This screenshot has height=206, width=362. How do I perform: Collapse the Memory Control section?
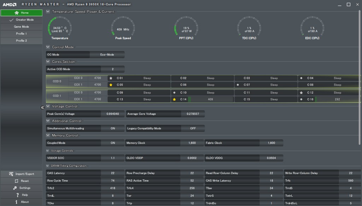[x=48, y=135]
